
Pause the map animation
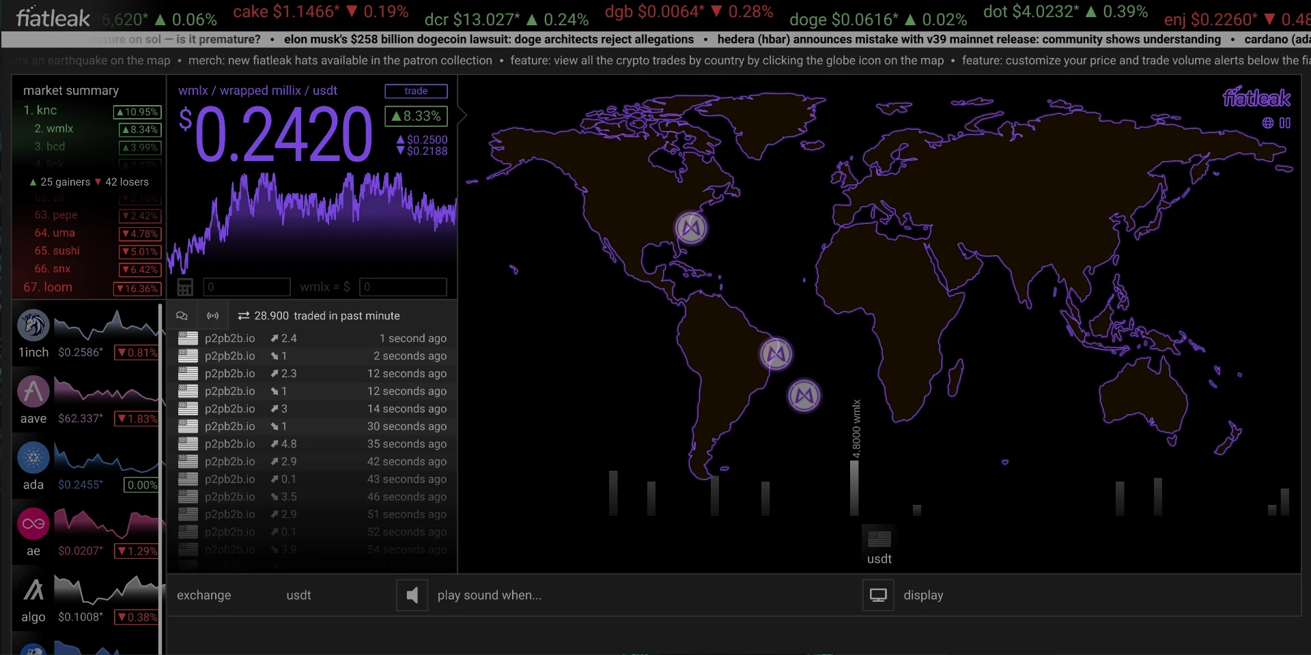[x=1285, y=123]
